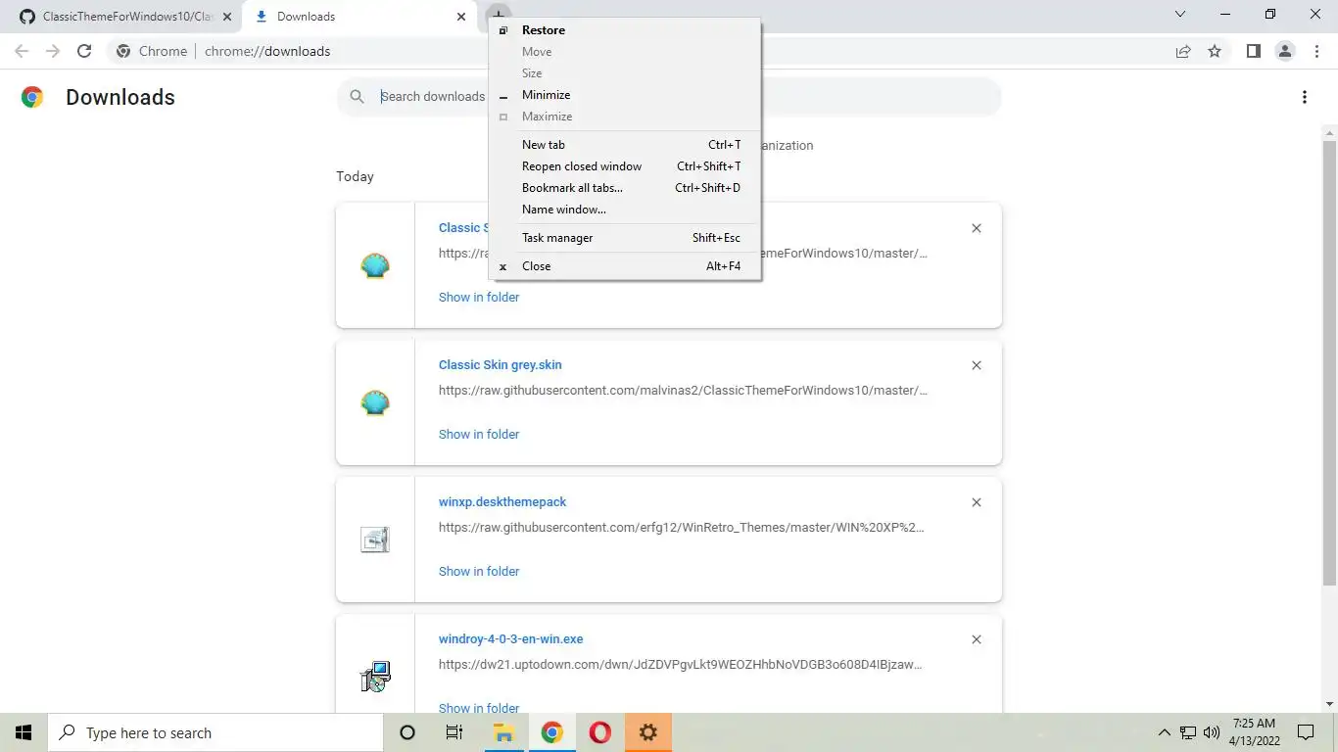Viewport: 1338px width, 752px height.
Task: Click the raw.githubusercontent URL under Classic Skin grey.skin
Action: [x=683, y=391]
